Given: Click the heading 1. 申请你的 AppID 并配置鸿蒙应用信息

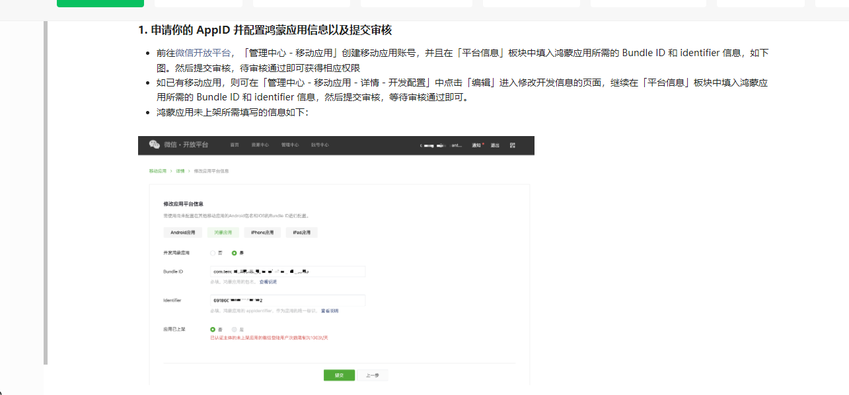Looking at the screenshot, I should (x=265, y=30).
